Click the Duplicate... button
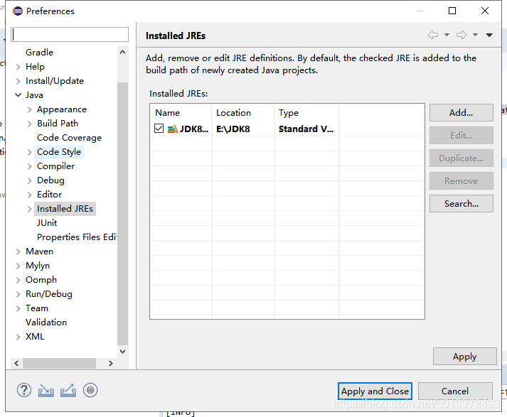 pos(461,158)
